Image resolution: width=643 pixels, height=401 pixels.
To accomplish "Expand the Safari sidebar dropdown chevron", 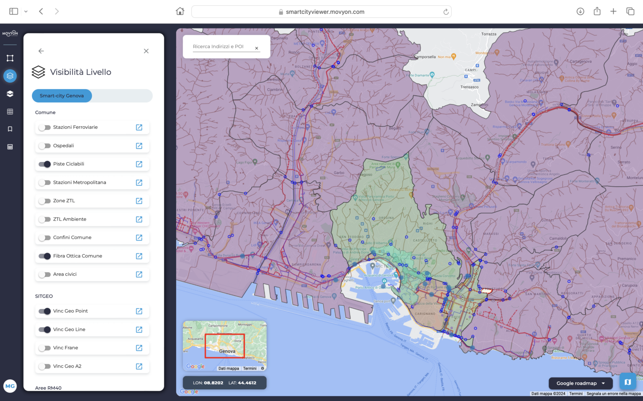I will (26, 12).
